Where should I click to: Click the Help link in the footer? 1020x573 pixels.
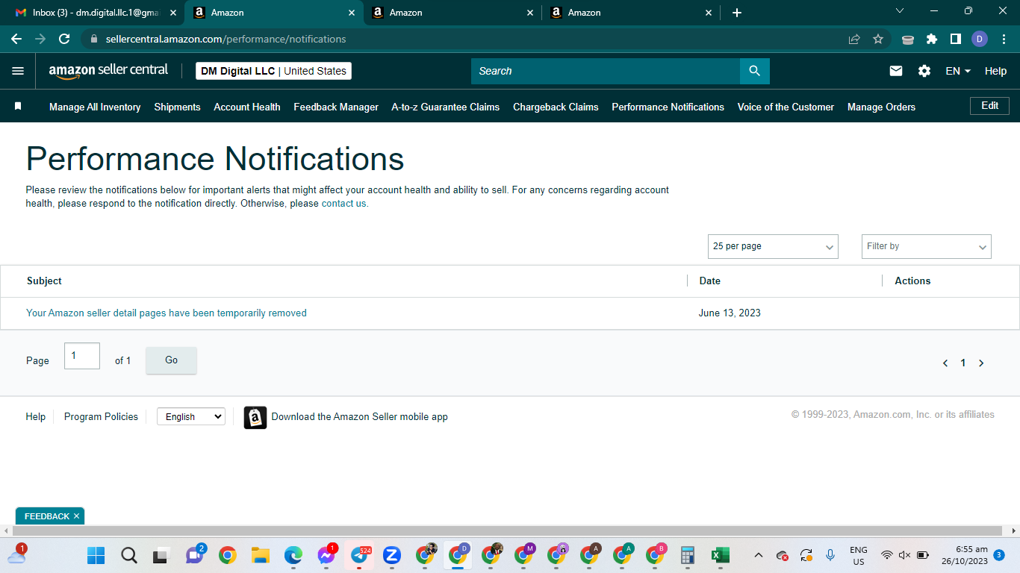click(x=36, y=417)
